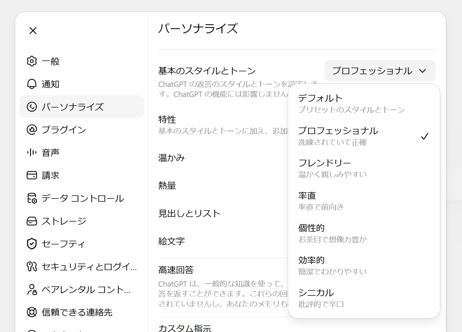This screenshot has width=462, height=332.
Task: Click the shield icon beside セーフティ
Action: 32,244
